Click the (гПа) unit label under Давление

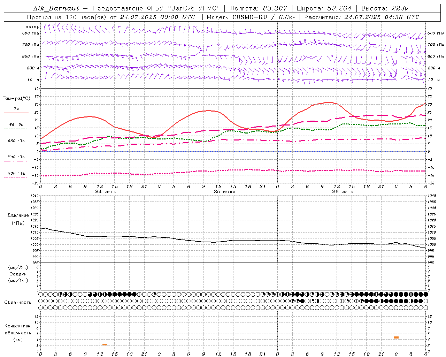tap(18, 223)
